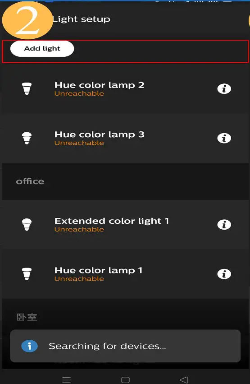
Task: Tap the Add light button
Action: click(42, 48)
